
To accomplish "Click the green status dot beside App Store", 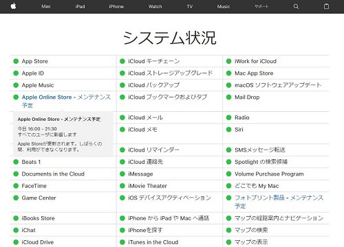I will click(x=16, y=61).
